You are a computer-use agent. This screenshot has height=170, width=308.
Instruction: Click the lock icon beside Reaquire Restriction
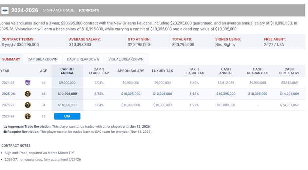pos(5,131)
